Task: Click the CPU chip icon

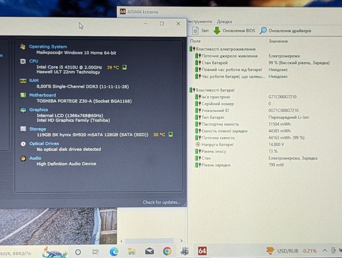Action: 23,61
